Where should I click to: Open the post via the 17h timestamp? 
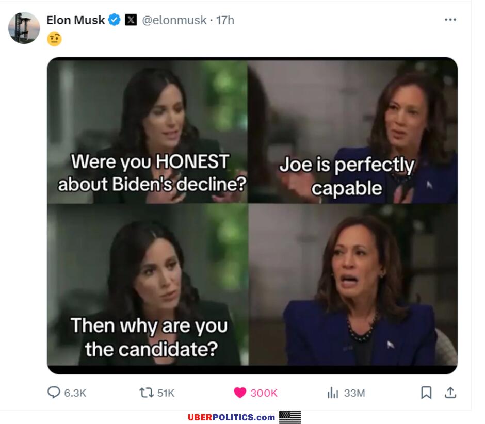click(x=225, y=20)
